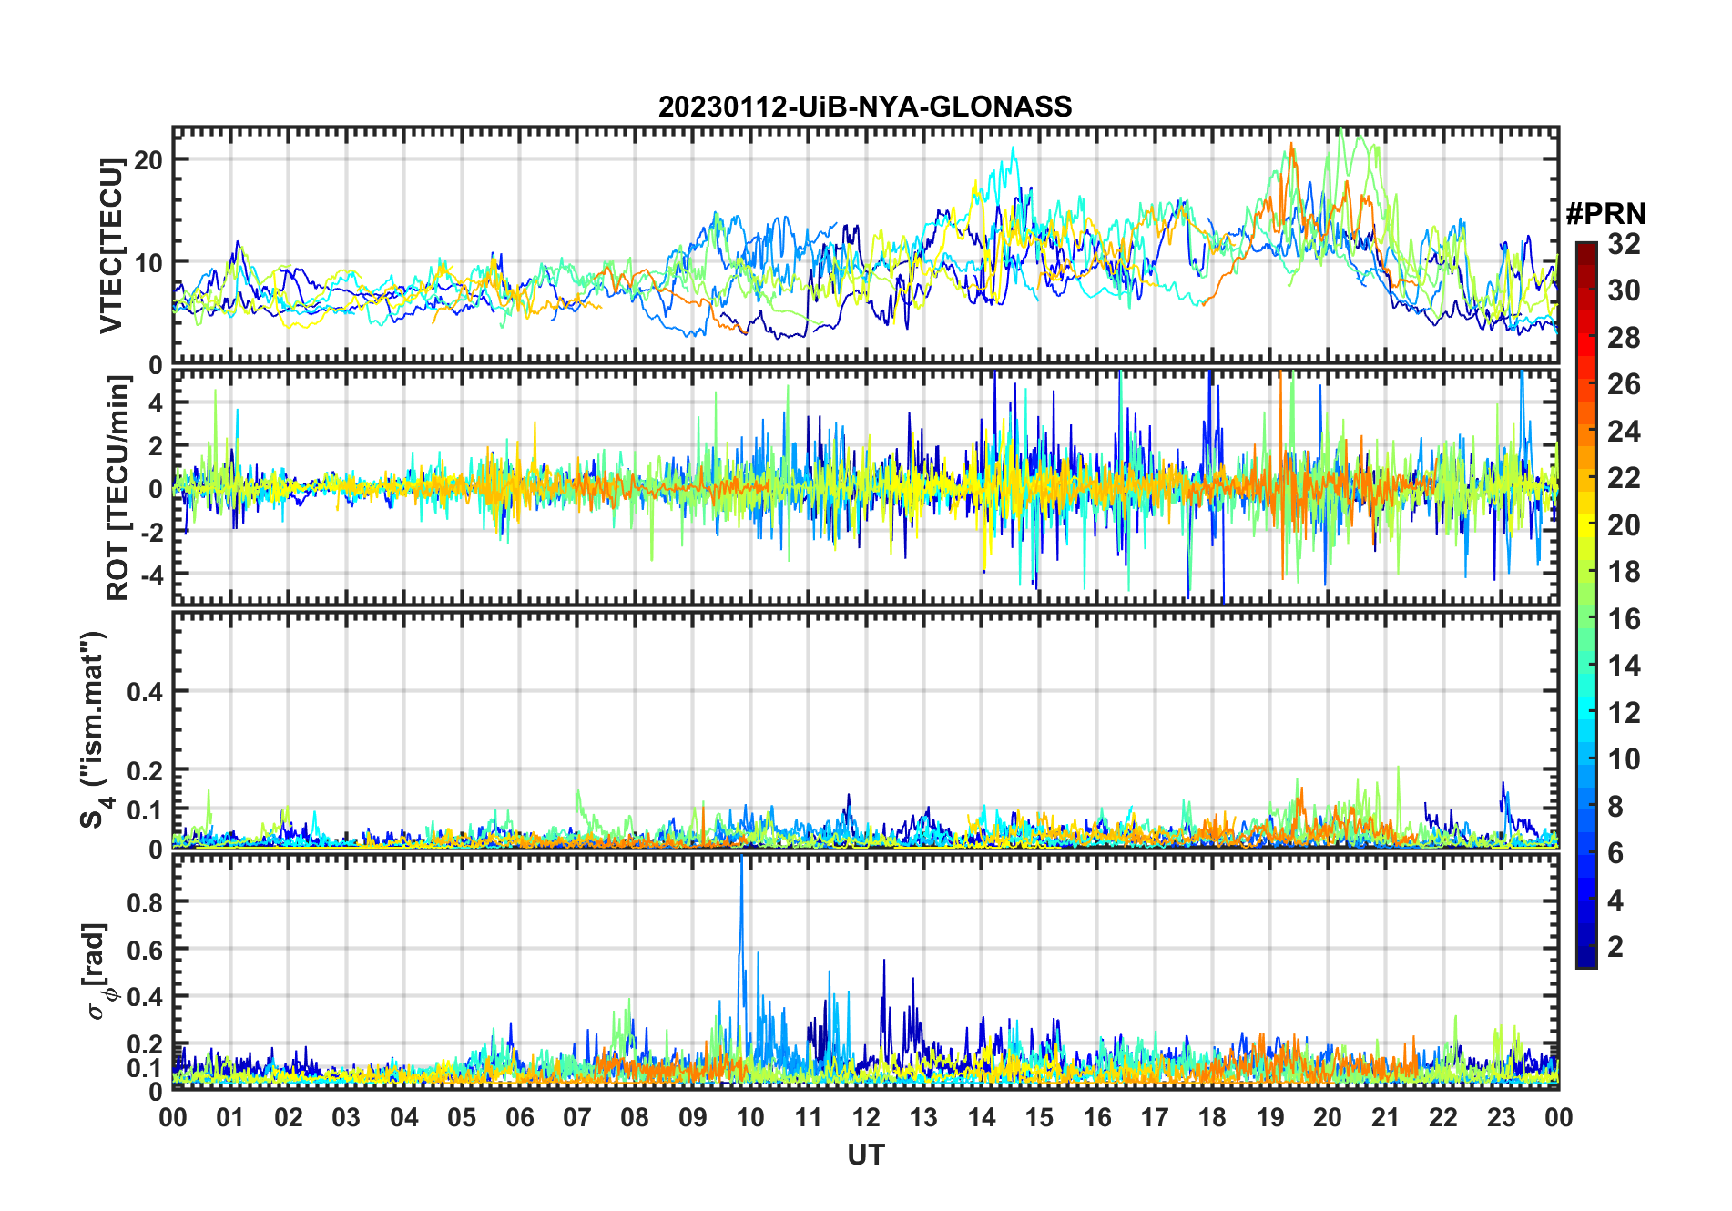This screenshot has width=1732, height=1211.
Task: Click the VTEC panel y-tick 20
Action: 148,159
